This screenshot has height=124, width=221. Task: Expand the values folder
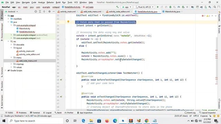[11, 67]
